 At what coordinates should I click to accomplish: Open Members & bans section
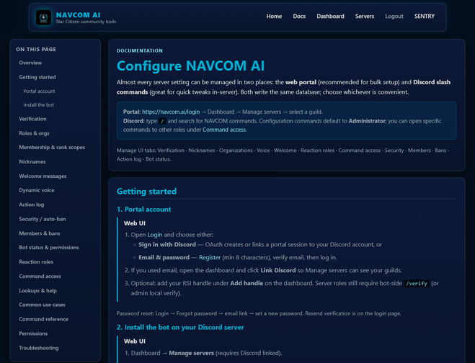pos(40,233)
